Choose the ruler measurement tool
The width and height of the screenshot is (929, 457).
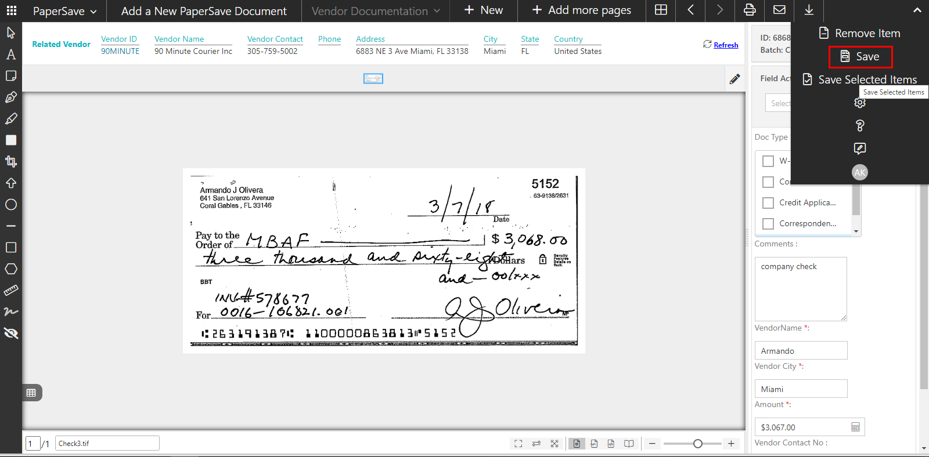11,290
